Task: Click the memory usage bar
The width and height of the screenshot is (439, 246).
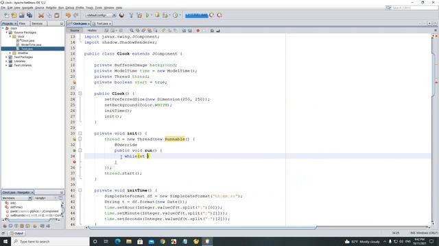Action: 197,15
